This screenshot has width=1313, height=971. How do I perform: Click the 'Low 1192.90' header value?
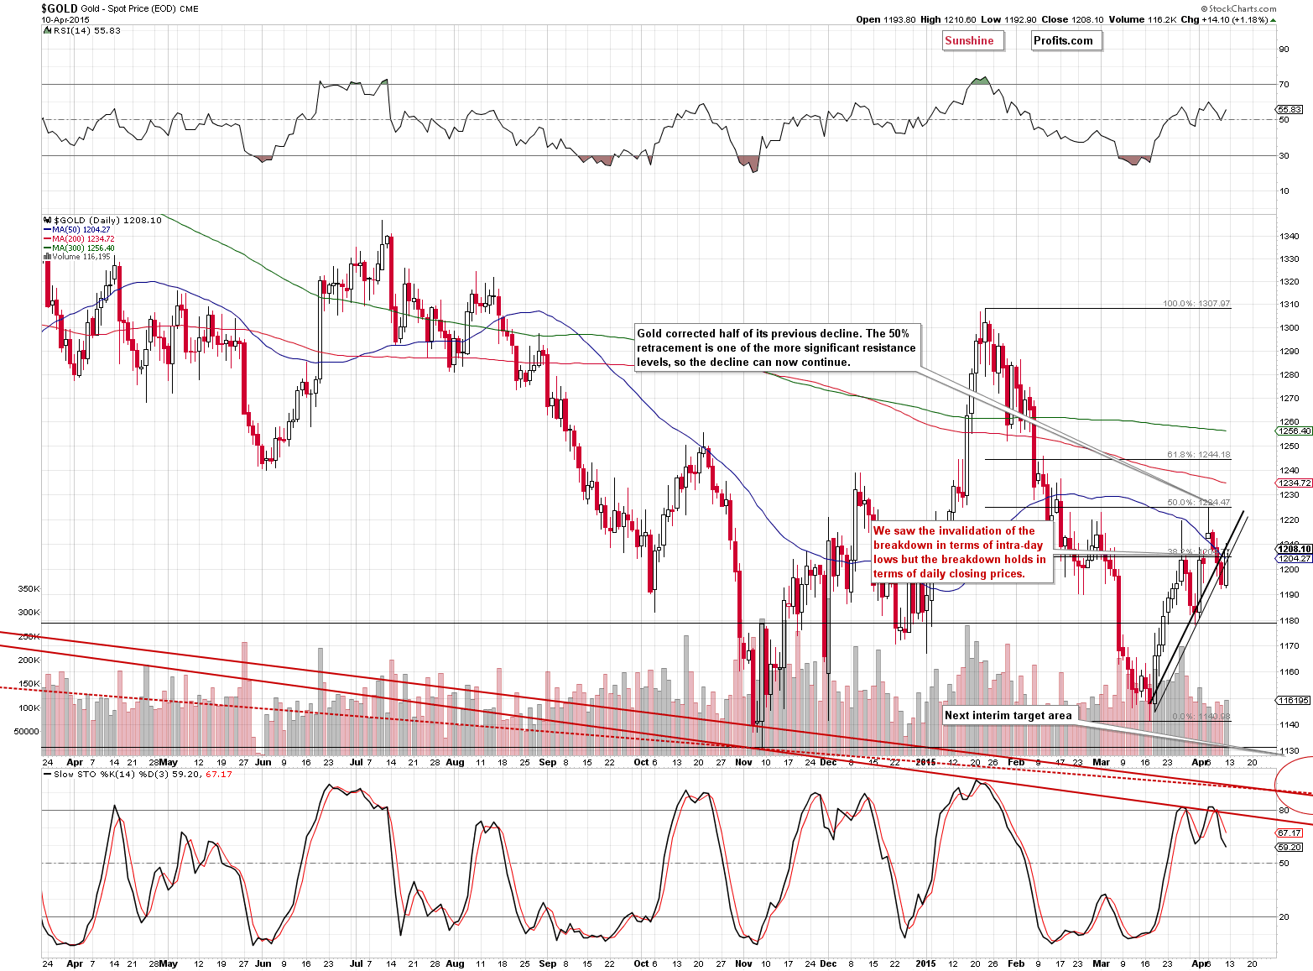pos(1008,19)
